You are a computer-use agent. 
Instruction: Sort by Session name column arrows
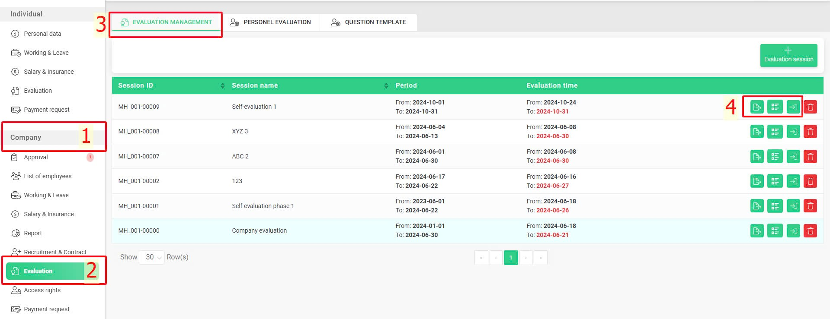386,85
